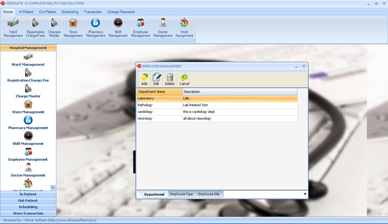Open Charges Master in the ribbon
The width and height of the screenshot is (388, 224).
54,28
